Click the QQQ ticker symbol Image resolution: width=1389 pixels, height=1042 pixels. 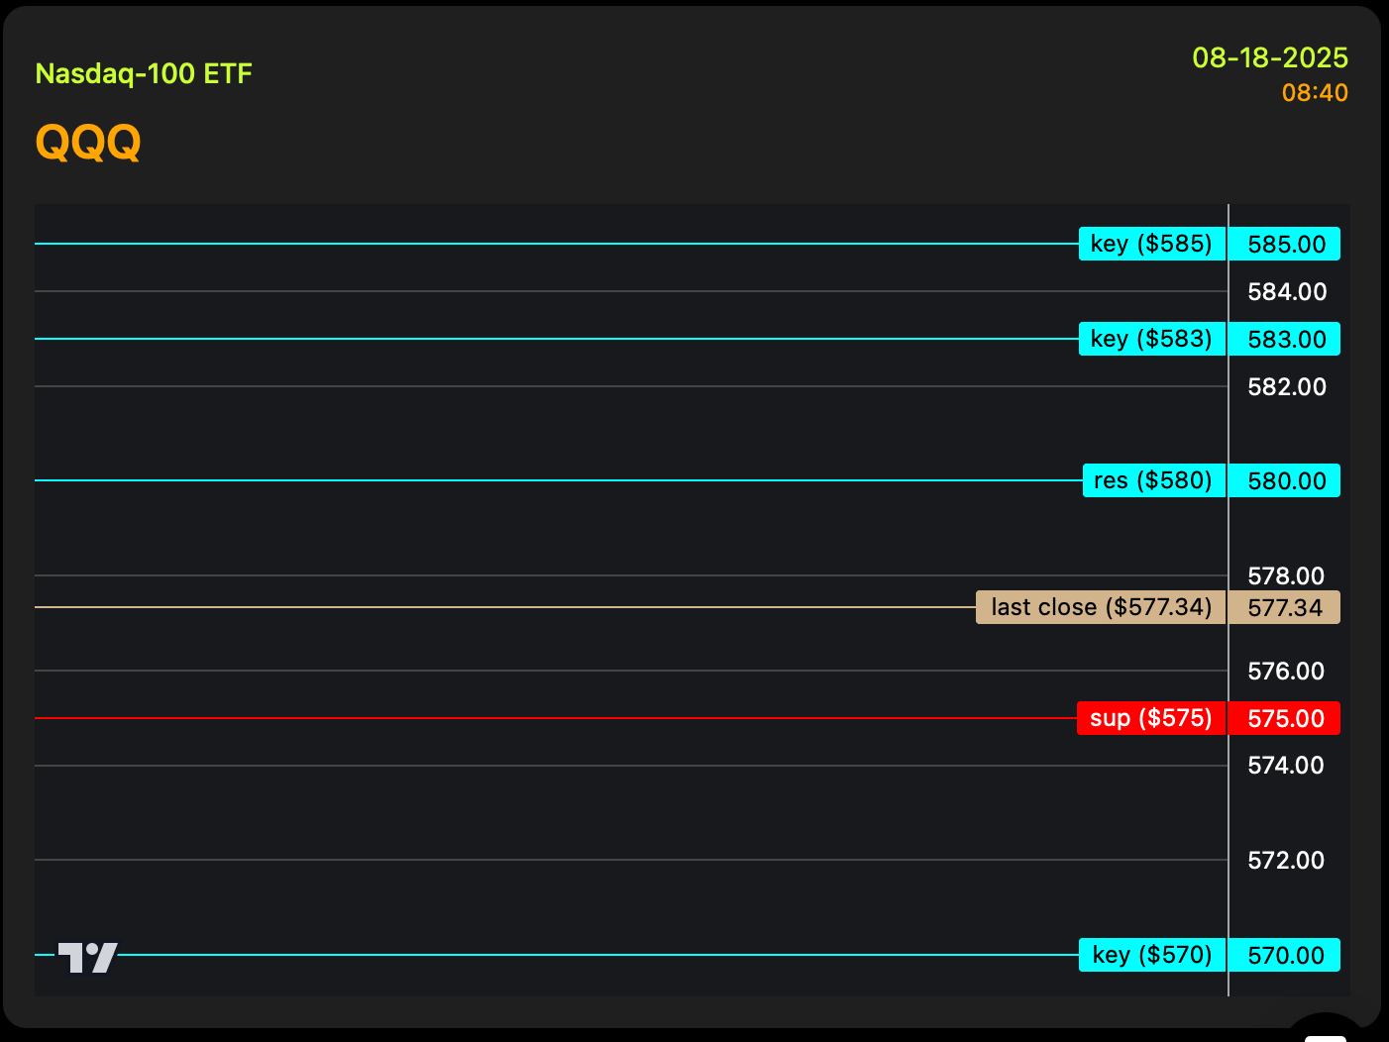click(88, 142)
